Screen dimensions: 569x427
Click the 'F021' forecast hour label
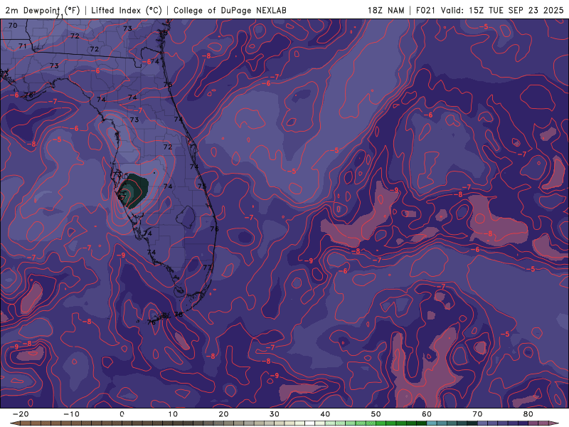[425, 10]
